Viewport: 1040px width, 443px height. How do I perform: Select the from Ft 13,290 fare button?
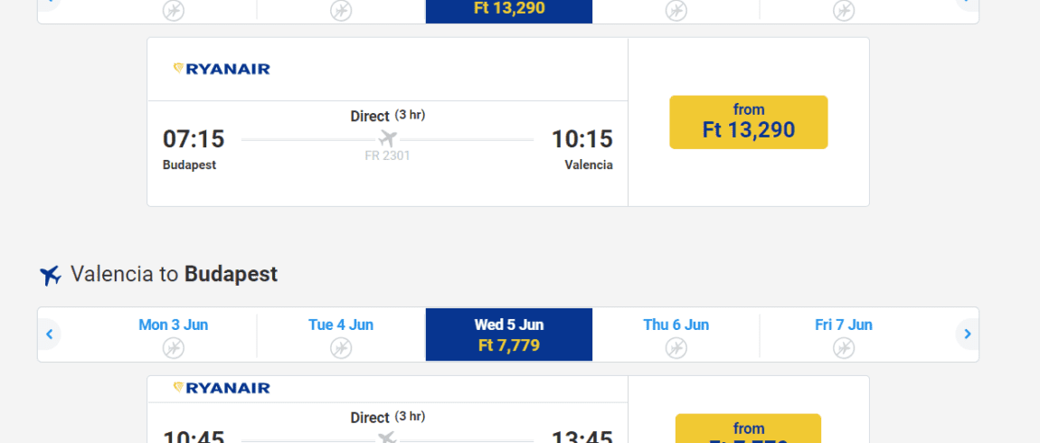click(749, 122)
